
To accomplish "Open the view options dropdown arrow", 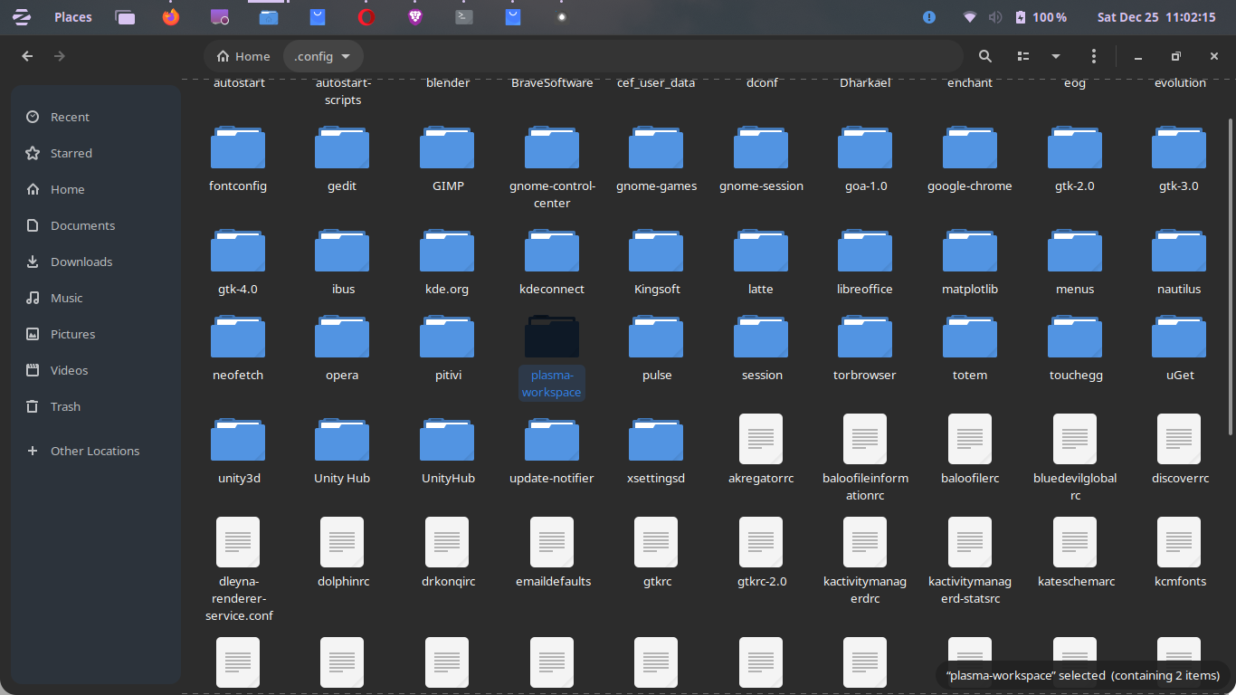I will point(1055,56).
